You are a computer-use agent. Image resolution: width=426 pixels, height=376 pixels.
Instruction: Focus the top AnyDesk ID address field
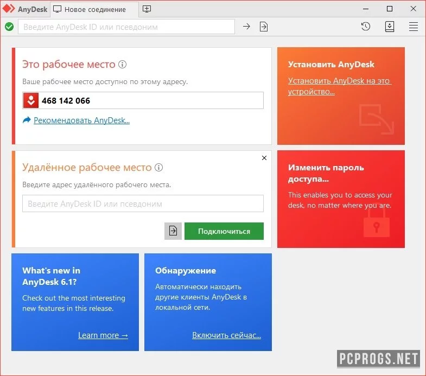coord(126,27)
